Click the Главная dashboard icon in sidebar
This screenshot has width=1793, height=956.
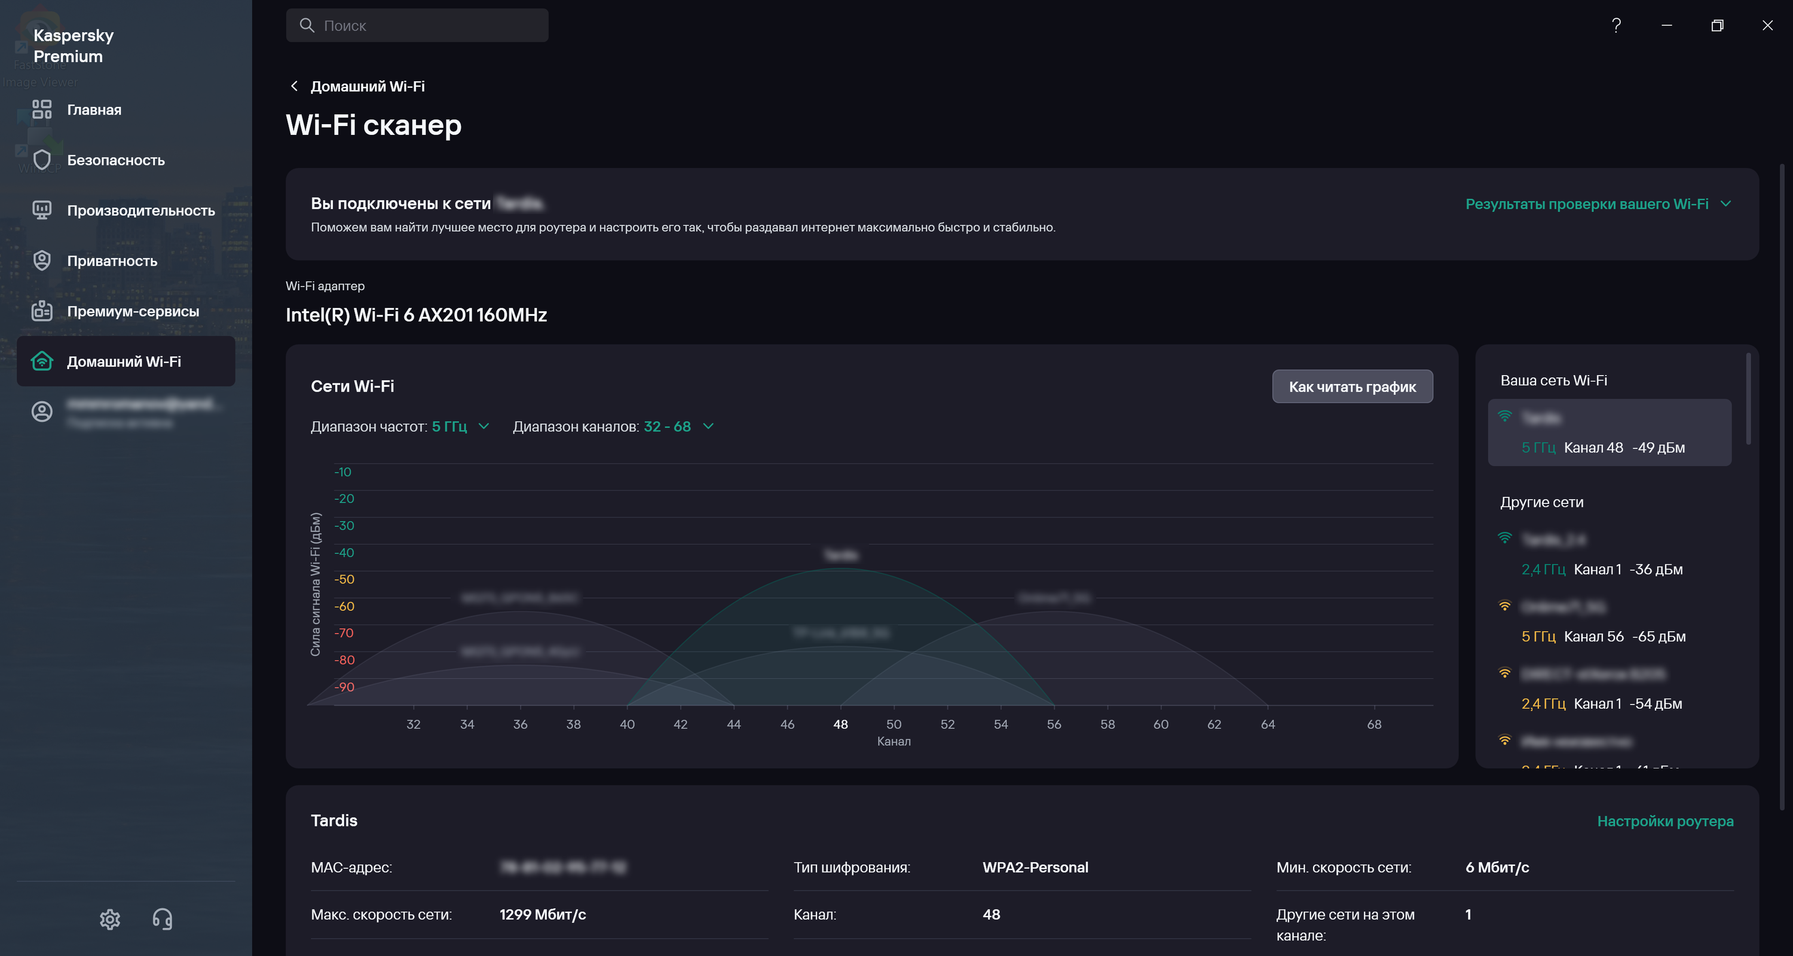point(42,109)
